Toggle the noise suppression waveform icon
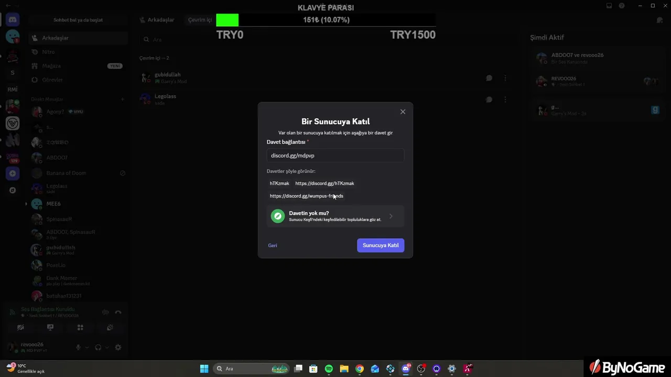The width and height of the screenshot is (671, 377). pos(105,312)
